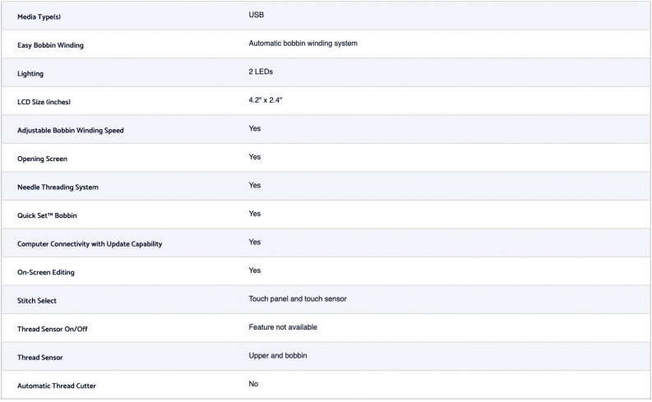
Task: Select the 2 LEDs value
Action: coord(261,72)
